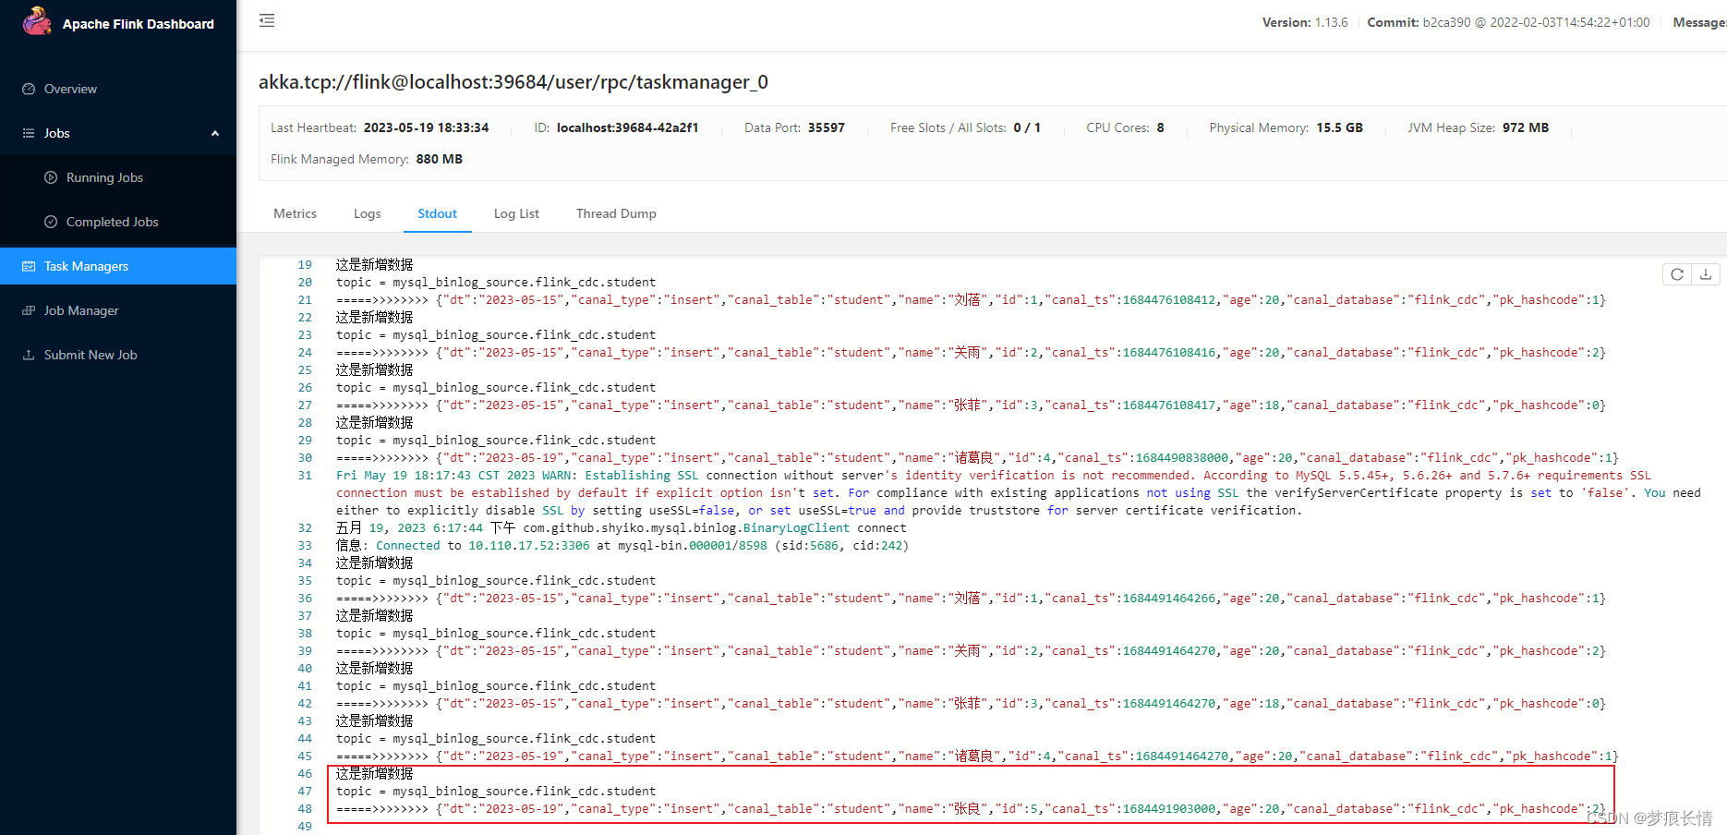Click the Commit b2ca390 text
Image resolution: width=1727 pixels, height=835 pixels.
[x=1508, y=22]
